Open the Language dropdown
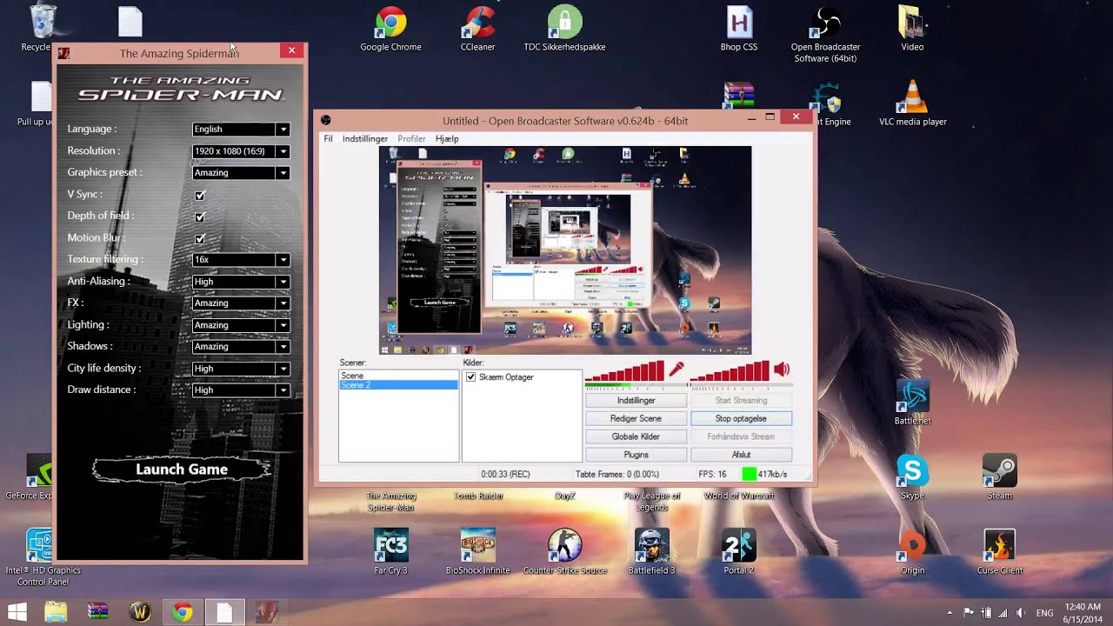 click(x=240, y=129)
